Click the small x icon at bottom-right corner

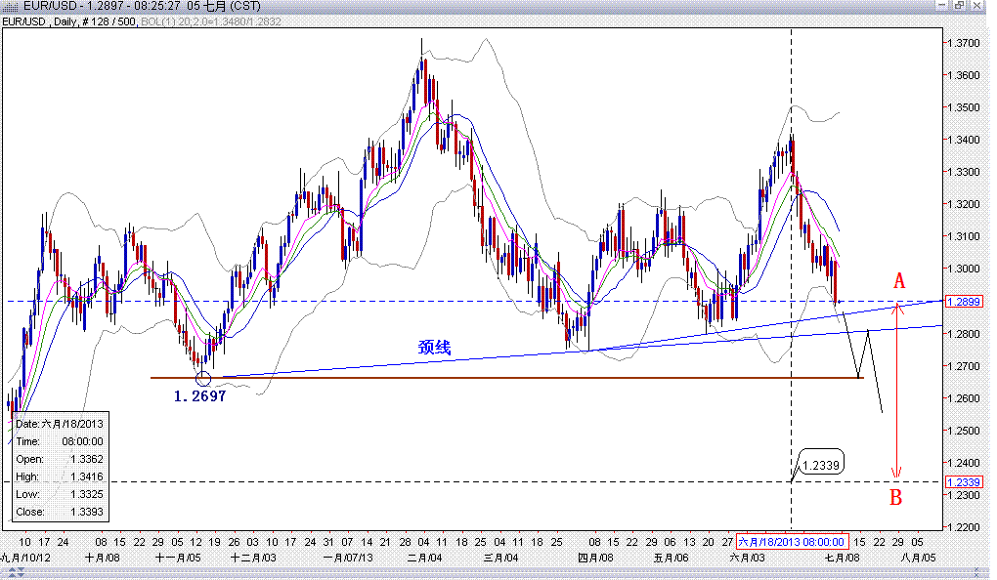click(978, 573)
